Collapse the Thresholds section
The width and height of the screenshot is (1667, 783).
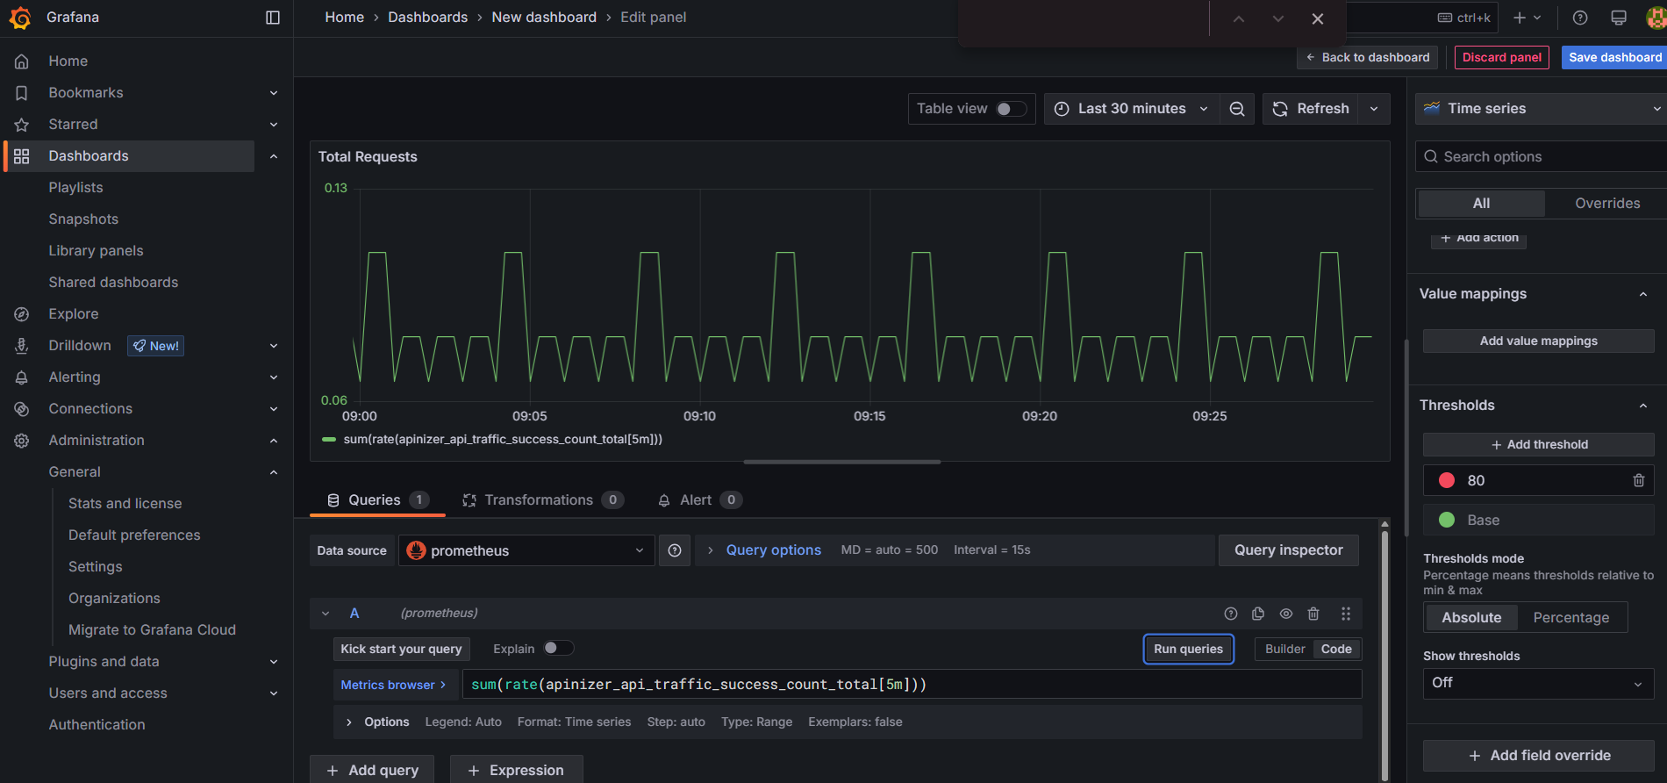pos(1643,406)
